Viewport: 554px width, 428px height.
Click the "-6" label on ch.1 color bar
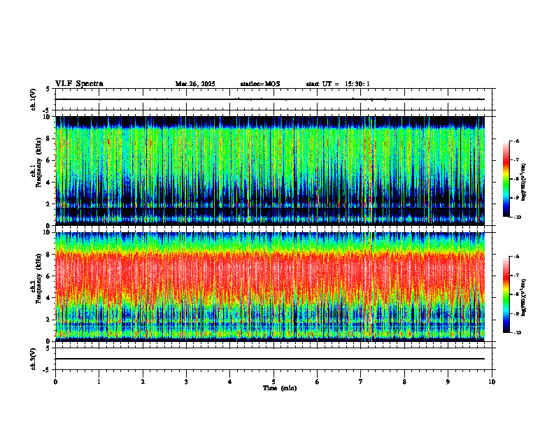coord(516,141)
